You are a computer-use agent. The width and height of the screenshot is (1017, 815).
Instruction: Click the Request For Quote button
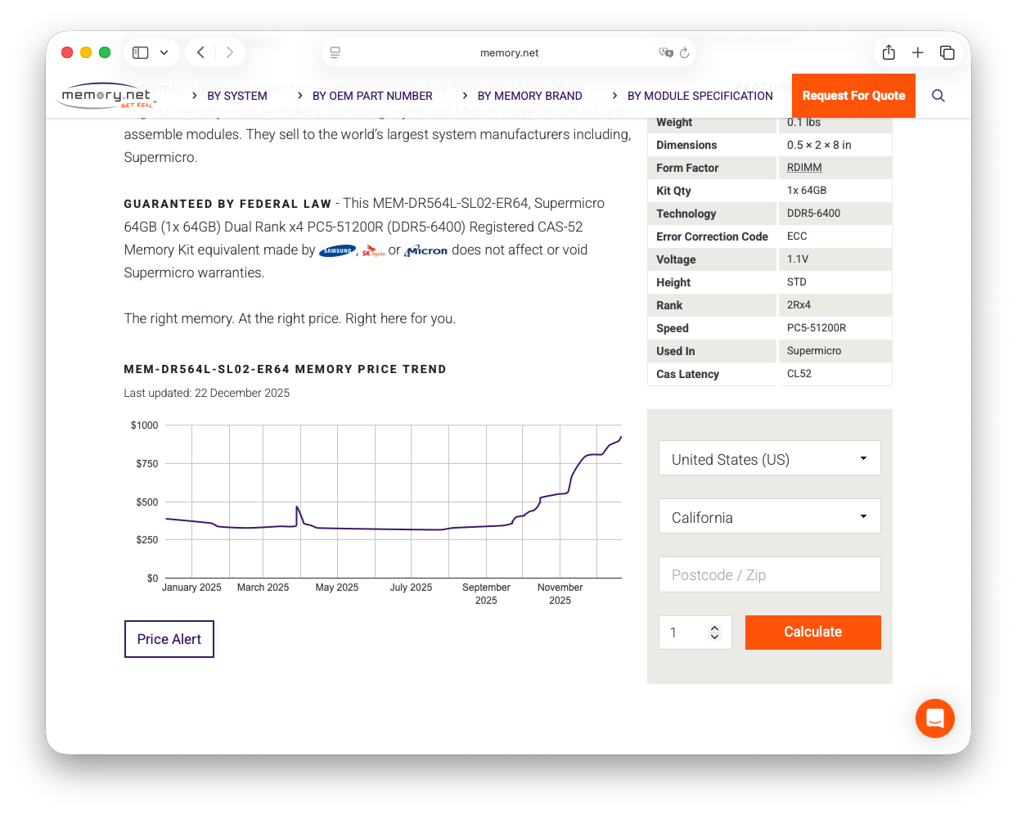[x=853, y=96]
